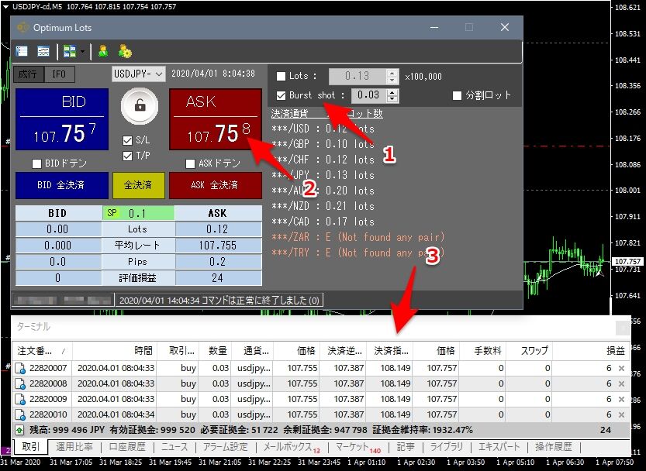The image size is (646, 471).
Task: Click the 平均レート value 107.755
Action: (x=219, y=246)
